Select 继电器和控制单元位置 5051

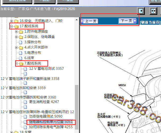click(51, 122)
